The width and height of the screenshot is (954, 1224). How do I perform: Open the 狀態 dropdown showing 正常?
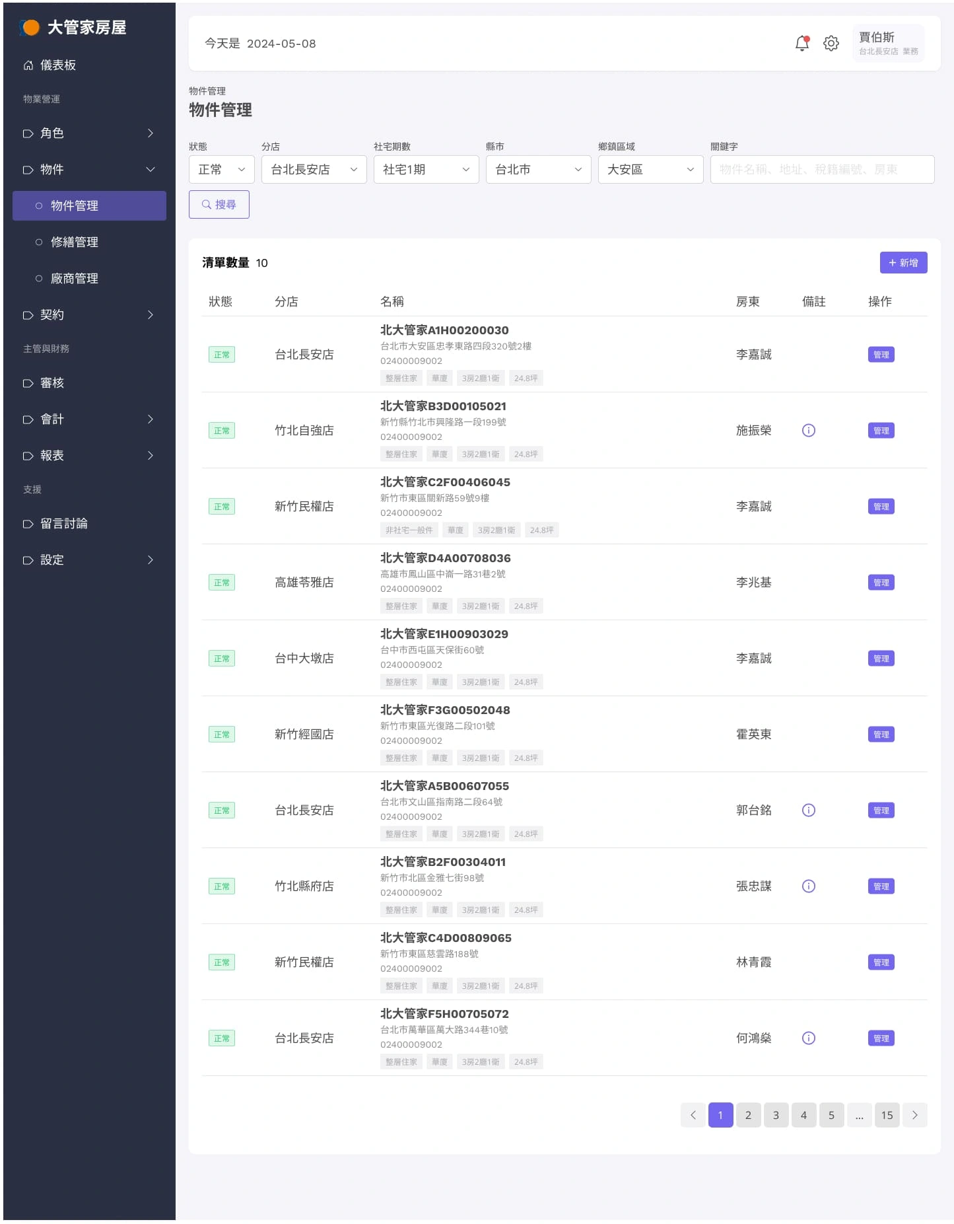pos(221,170)
